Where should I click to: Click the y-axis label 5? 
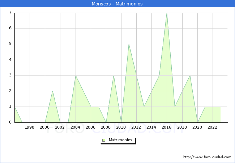click(10, 44)
